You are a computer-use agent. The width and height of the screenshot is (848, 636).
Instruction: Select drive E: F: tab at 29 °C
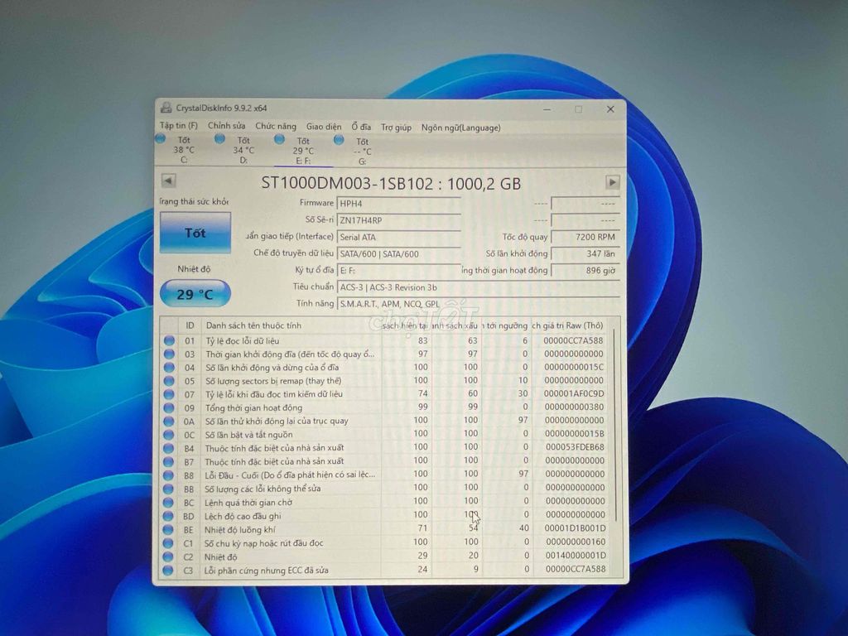(x=303, y=151)
